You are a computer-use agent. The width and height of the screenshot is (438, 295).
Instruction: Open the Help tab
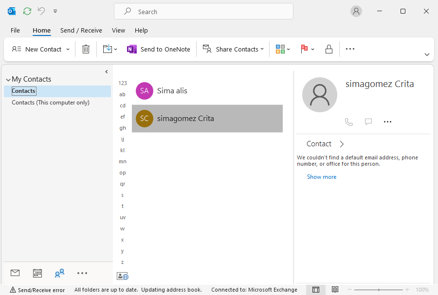click(x=141, y=31)
